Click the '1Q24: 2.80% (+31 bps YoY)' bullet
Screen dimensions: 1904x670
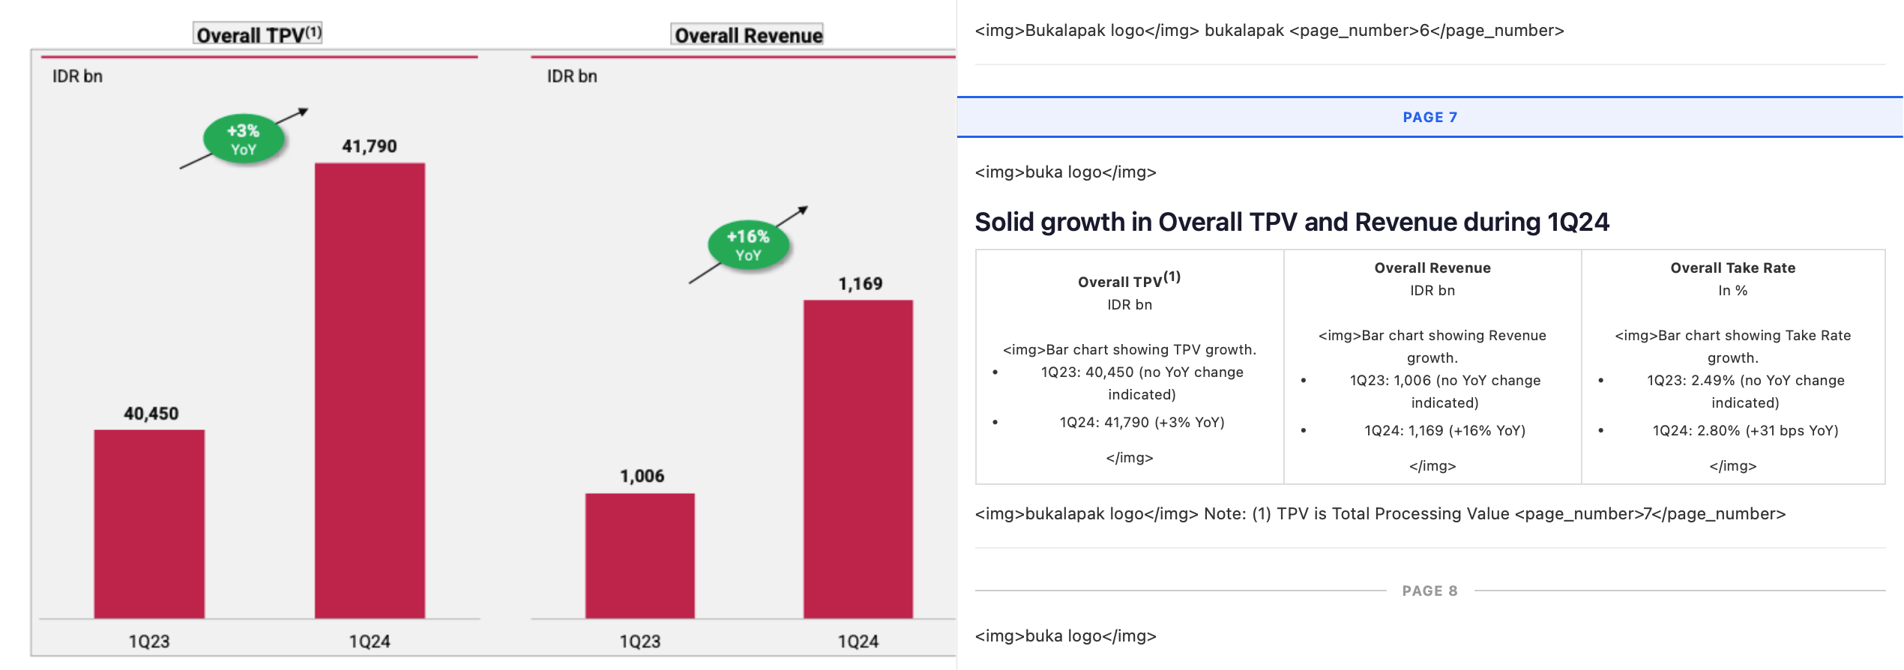point(1744,431)
